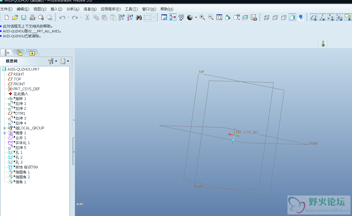Open the 文件(F) menu
The image size is (352, 216).
click(6, 9)
